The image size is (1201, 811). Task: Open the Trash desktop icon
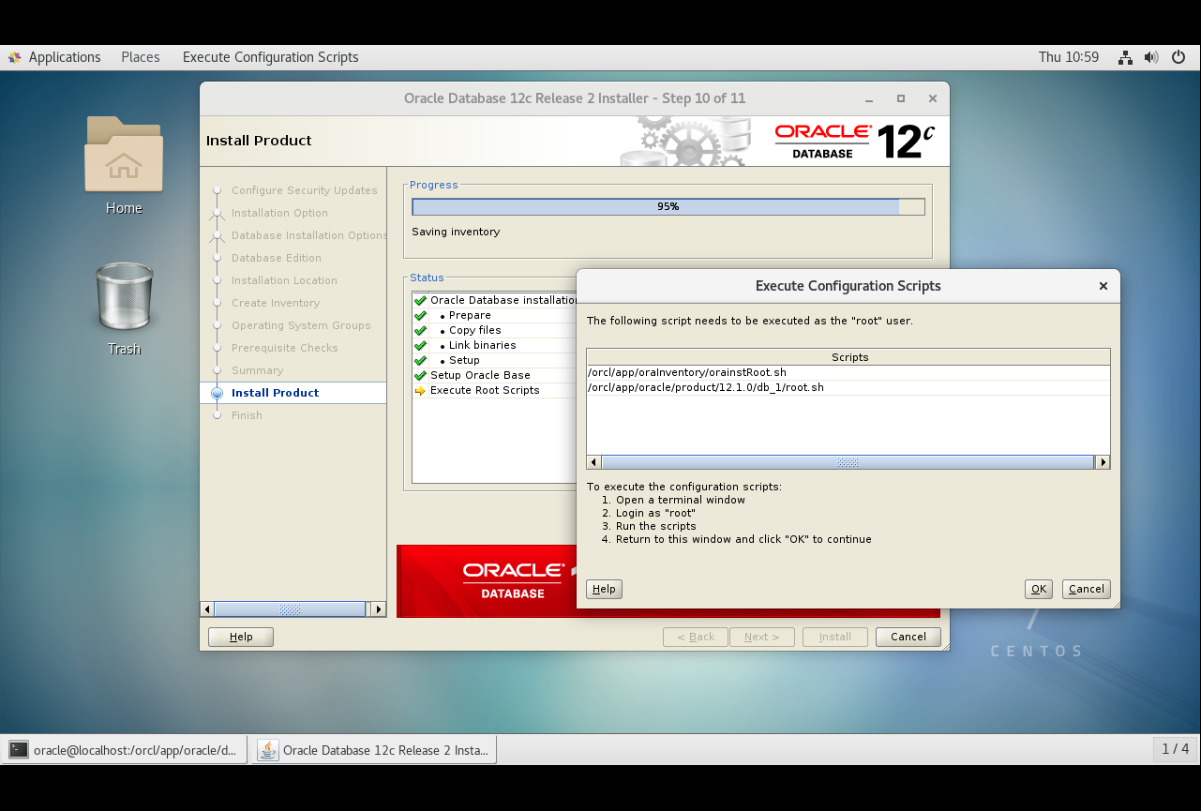point(124,296)
